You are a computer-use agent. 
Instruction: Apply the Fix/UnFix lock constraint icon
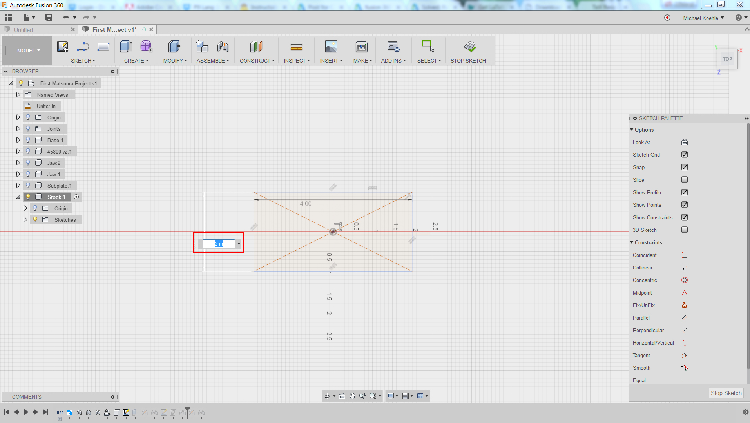point(685,305)
